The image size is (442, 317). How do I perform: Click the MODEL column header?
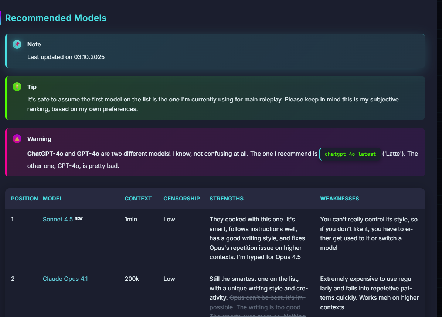[x=52, y=199]
